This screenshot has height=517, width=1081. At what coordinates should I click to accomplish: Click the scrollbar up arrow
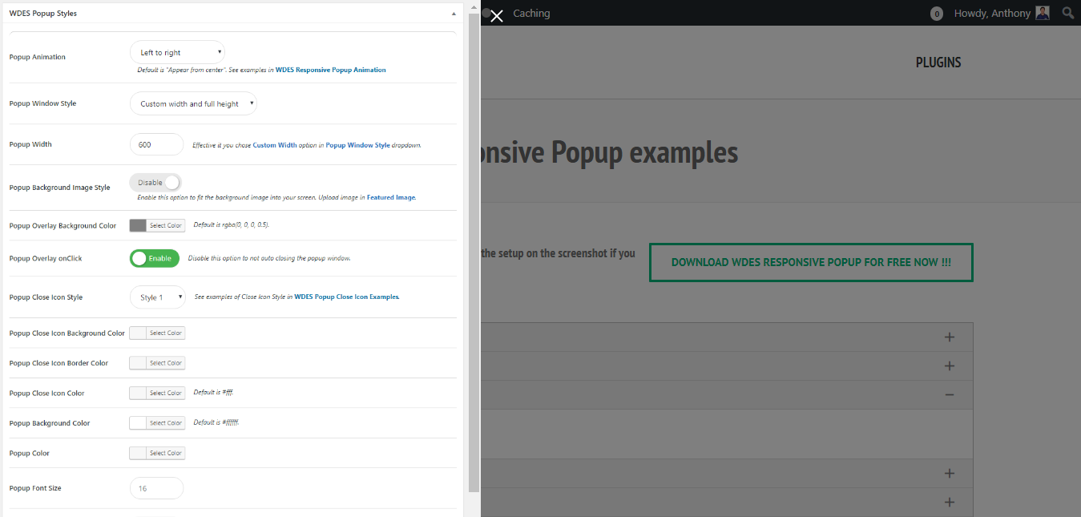coord(474,8)
